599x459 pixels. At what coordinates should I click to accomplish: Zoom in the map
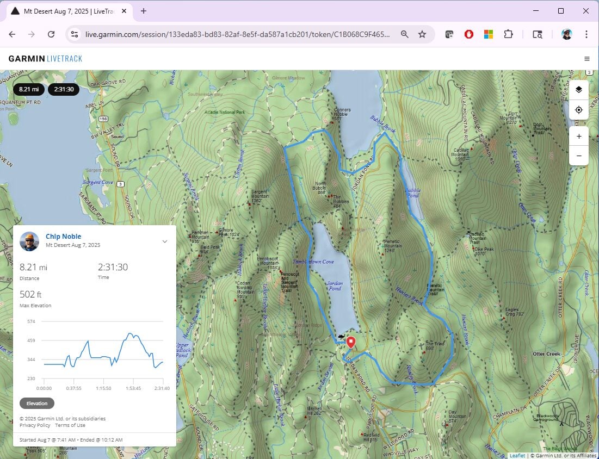coord(578,137)
